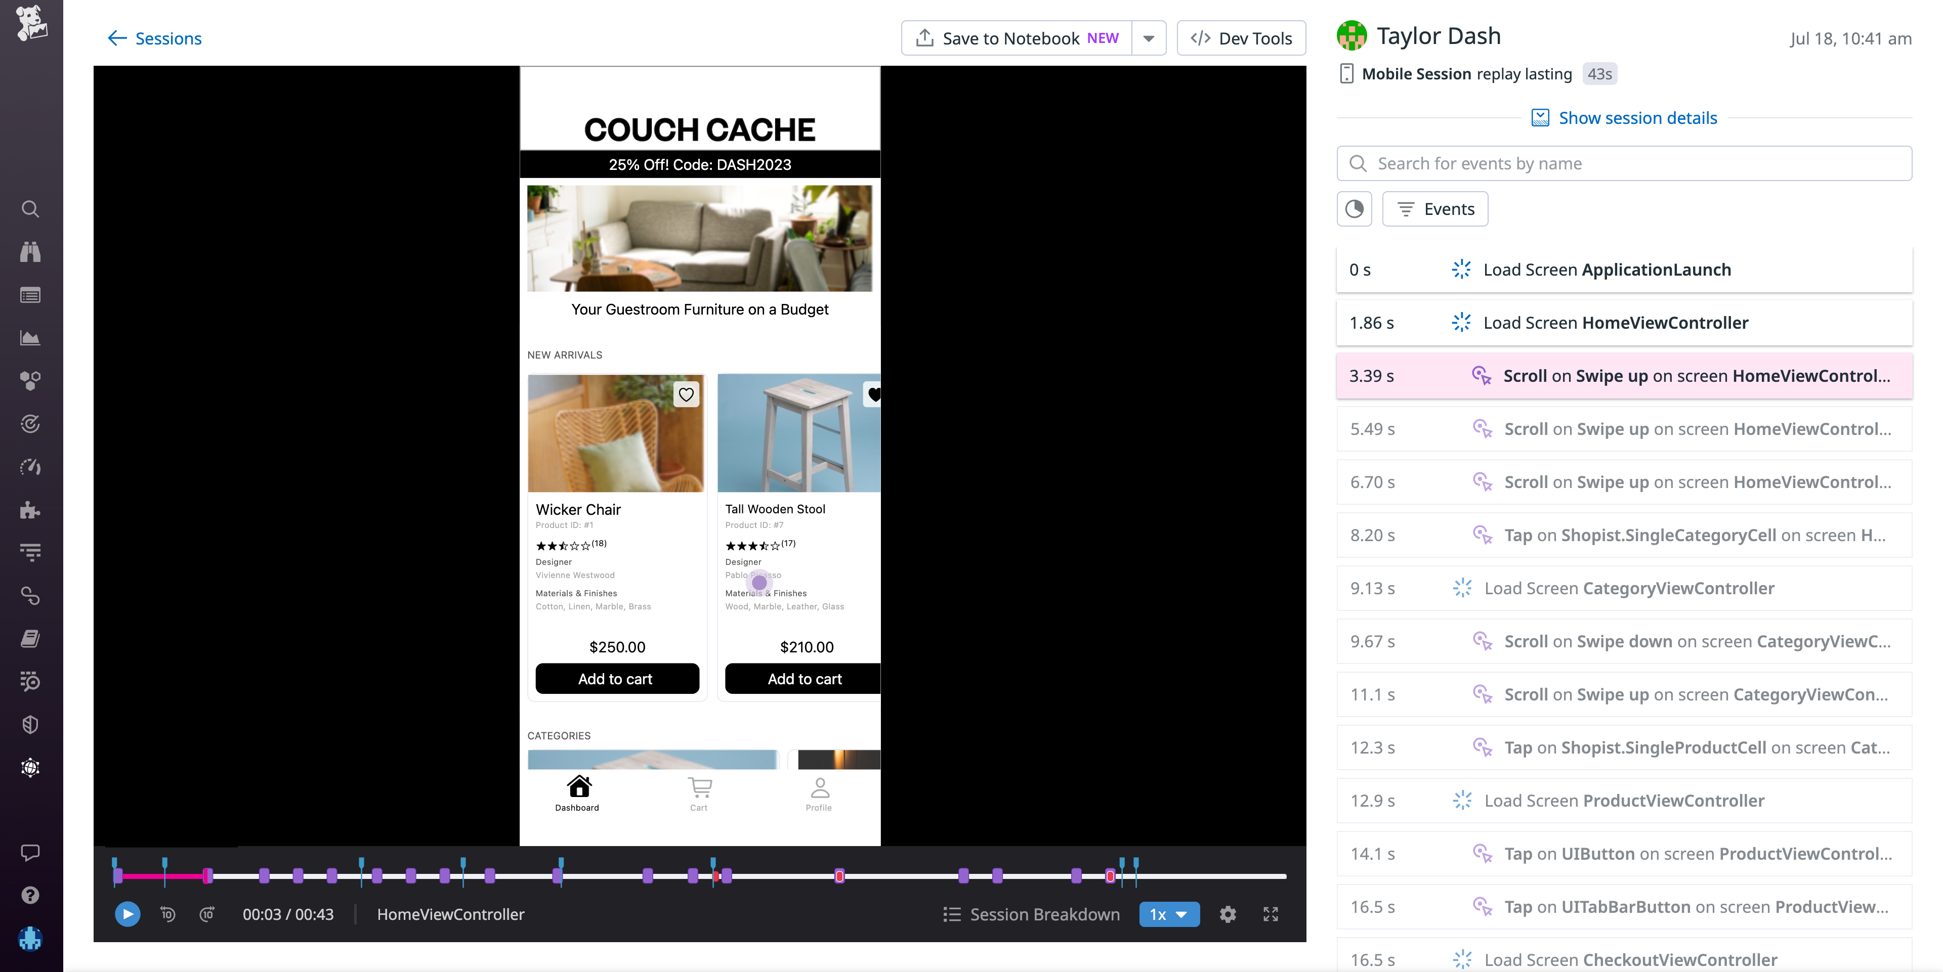1943x972 pixels.
Task: Open the Security shield icon in the sidebar
Action: tap(30, 725)
